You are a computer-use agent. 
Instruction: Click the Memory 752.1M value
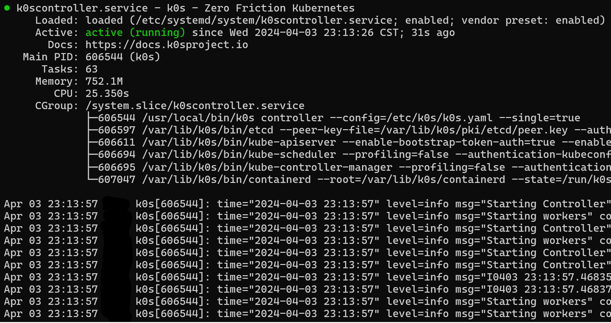click(x=104, y=81)
